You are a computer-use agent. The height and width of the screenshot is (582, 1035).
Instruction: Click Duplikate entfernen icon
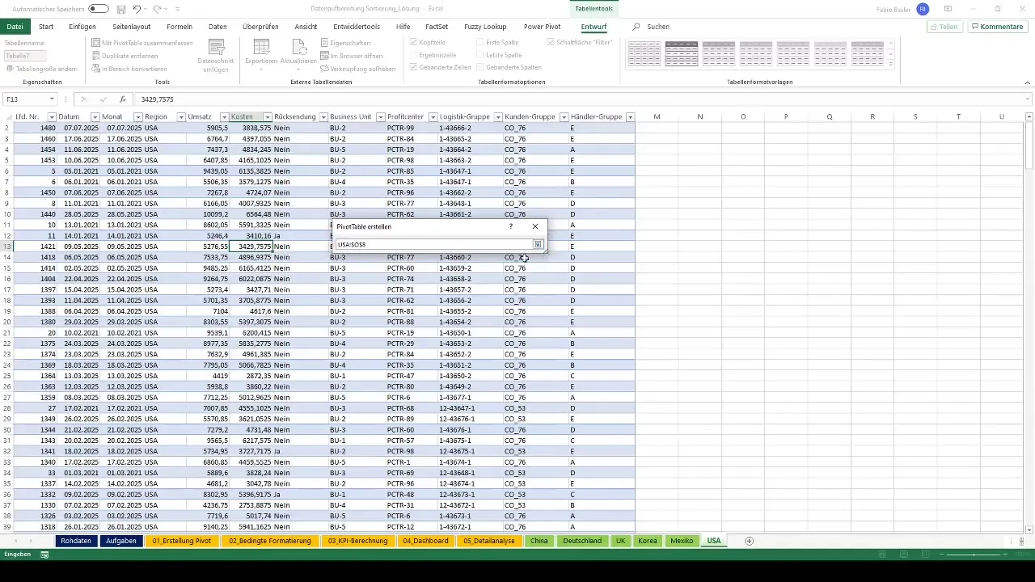click(x=95, y=56)
